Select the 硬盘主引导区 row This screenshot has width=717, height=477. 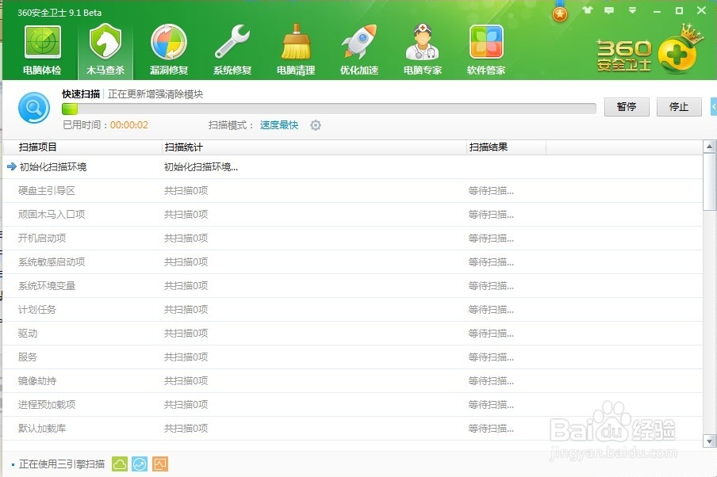coord(353,190)
